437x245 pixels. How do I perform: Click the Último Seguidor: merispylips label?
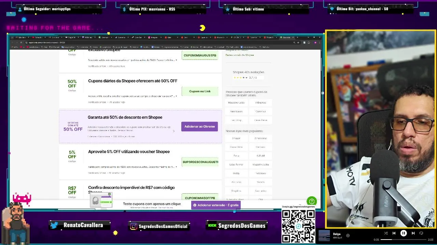pos(47,9)
